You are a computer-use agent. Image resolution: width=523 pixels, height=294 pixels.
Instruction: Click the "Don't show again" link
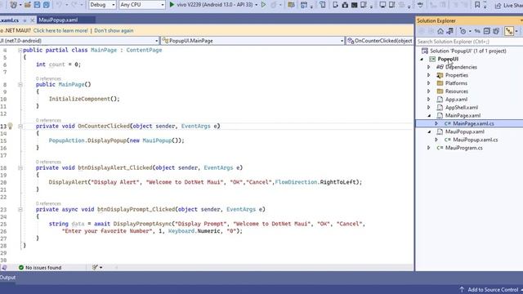click(114, 30)
